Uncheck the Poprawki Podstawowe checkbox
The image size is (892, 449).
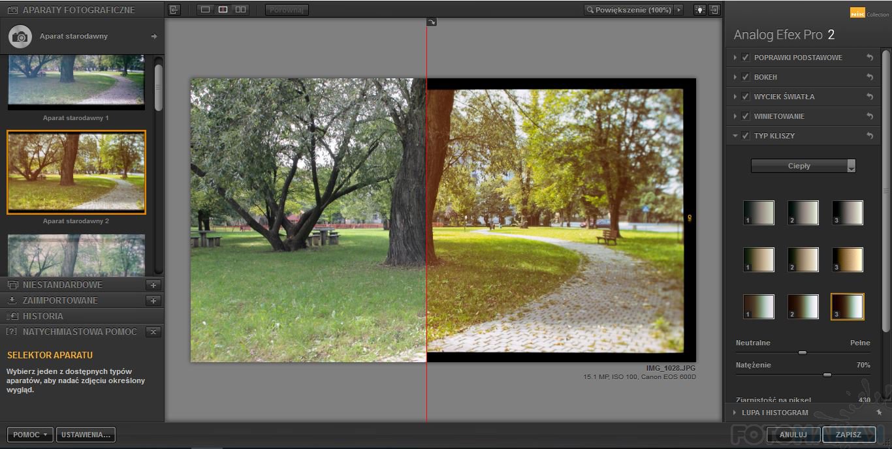tap(745, 57)
